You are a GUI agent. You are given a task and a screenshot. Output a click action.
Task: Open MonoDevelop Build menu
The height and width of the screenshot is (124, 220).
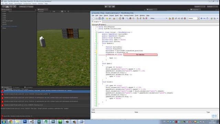[117, 15]
